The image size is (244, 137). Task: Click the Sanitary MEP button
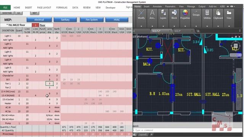pyautogui.click(x=65, y=20)
